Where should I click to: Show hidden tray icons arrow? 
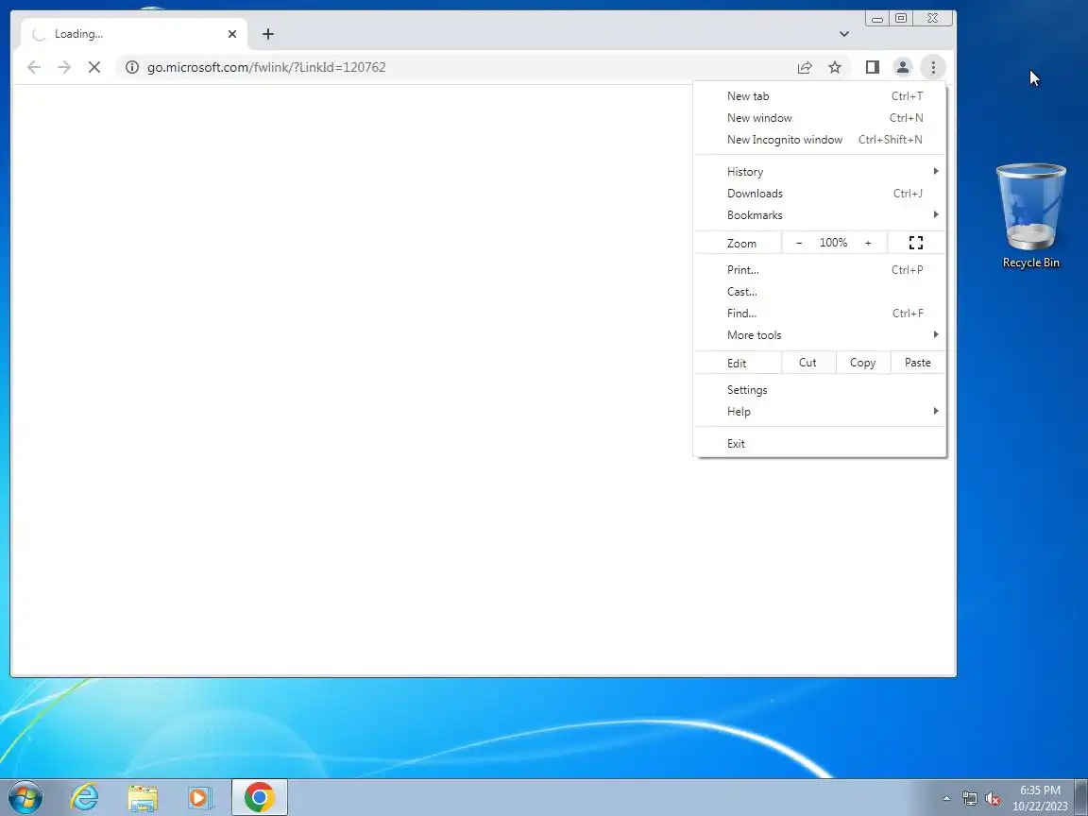946,799
